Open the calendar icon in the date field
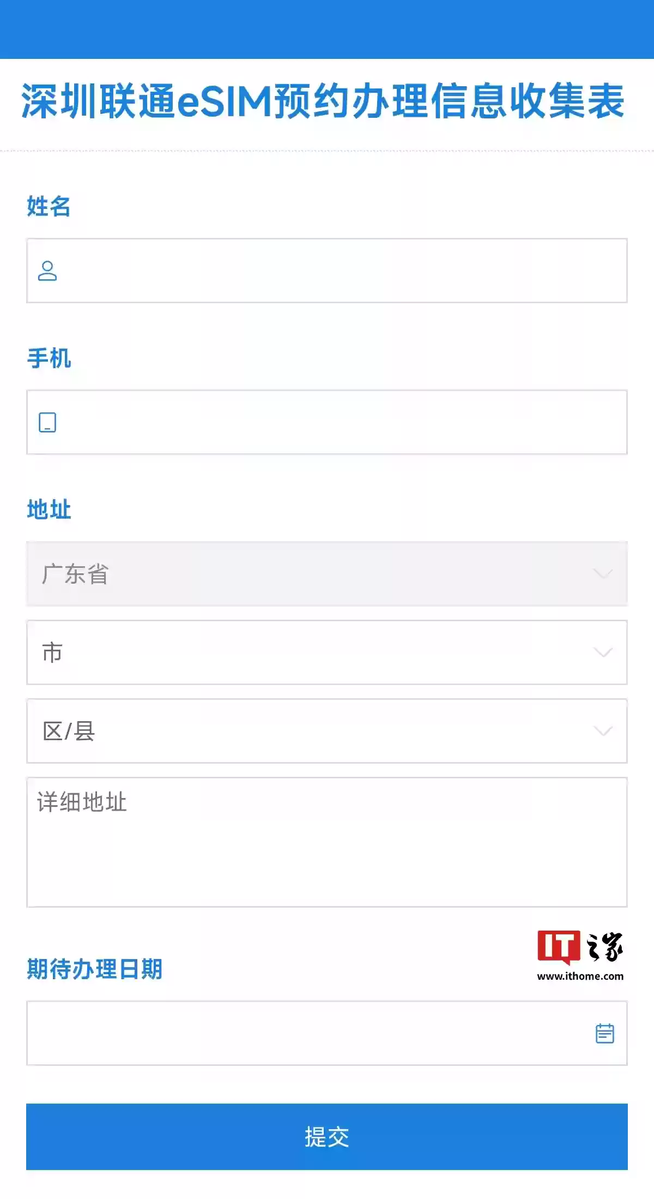This screenshot has height=1199, width=654. tap(605, 1034)
